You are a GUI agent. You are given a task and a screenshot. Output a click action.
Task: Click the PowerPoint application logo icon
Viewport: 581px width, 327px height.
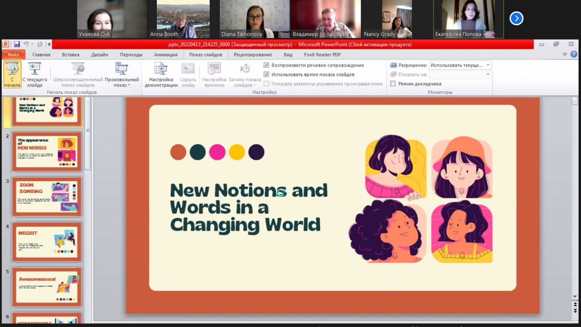coord(6,45)
